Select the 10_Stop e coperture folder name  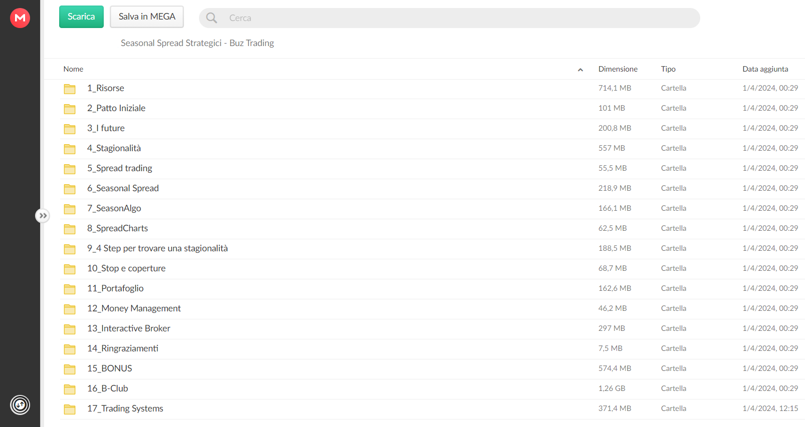tap(126, 268)
